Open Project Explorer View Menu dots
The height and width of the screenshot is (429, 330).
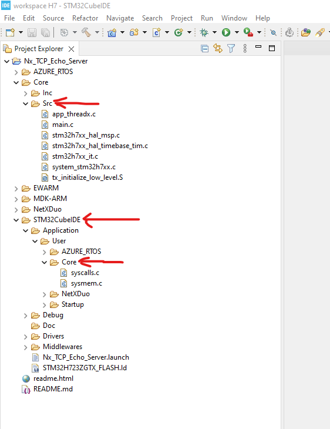[x=245, y=48]
